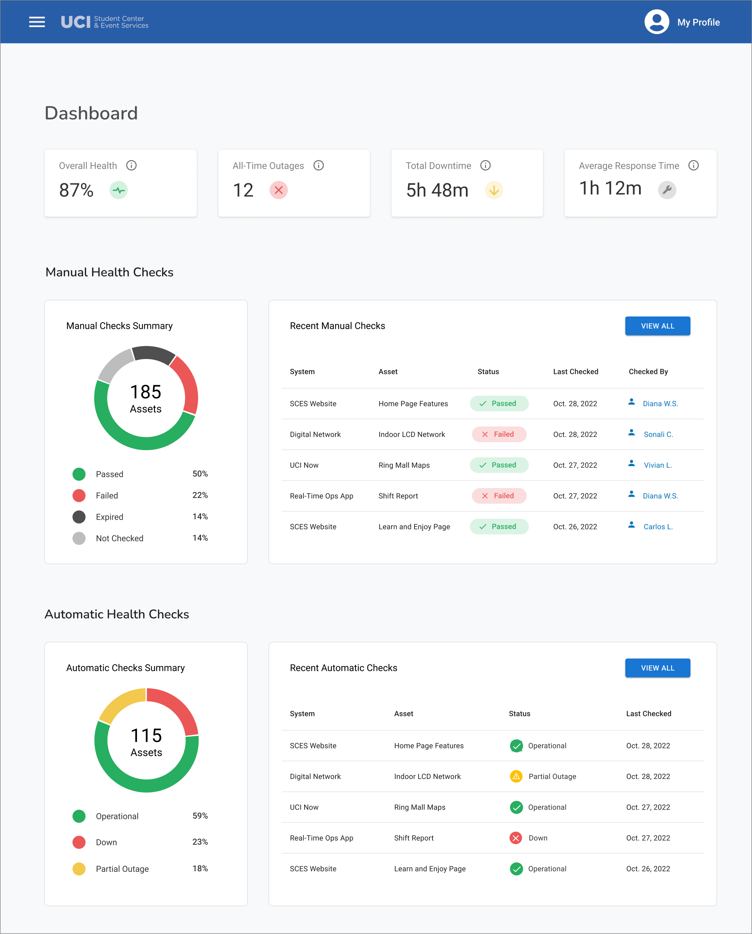The height and width of the screenshot is (934, 752).
Task: Click the Average Response Time info icon
Action: [x=693, y=165]
